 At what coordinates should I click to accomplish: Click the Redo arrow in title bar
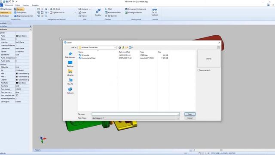pyautogui.click(x=13, y=1)
